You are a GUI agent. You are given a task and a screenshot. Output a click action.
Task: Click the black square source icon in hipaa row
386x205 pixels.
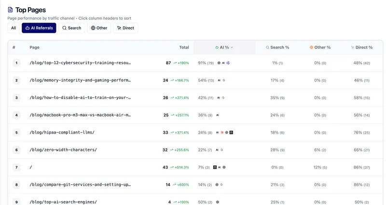[232, 132]
